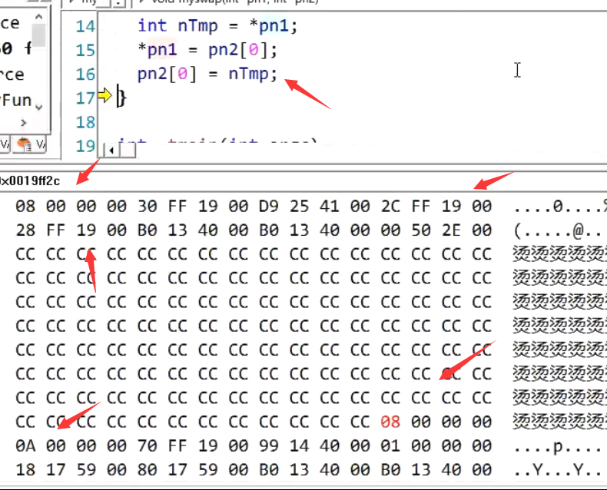This screenshot has width=607, height=490.
Task: Click code line 'int nTmp = *pn1;'
Action: [217, 26]
